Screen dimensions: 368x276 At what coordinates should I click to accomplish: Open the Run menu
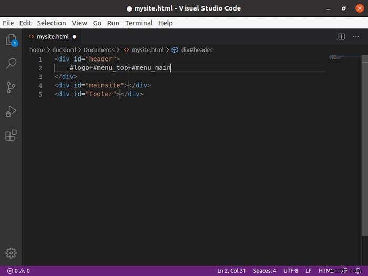(x=113, y=23)
